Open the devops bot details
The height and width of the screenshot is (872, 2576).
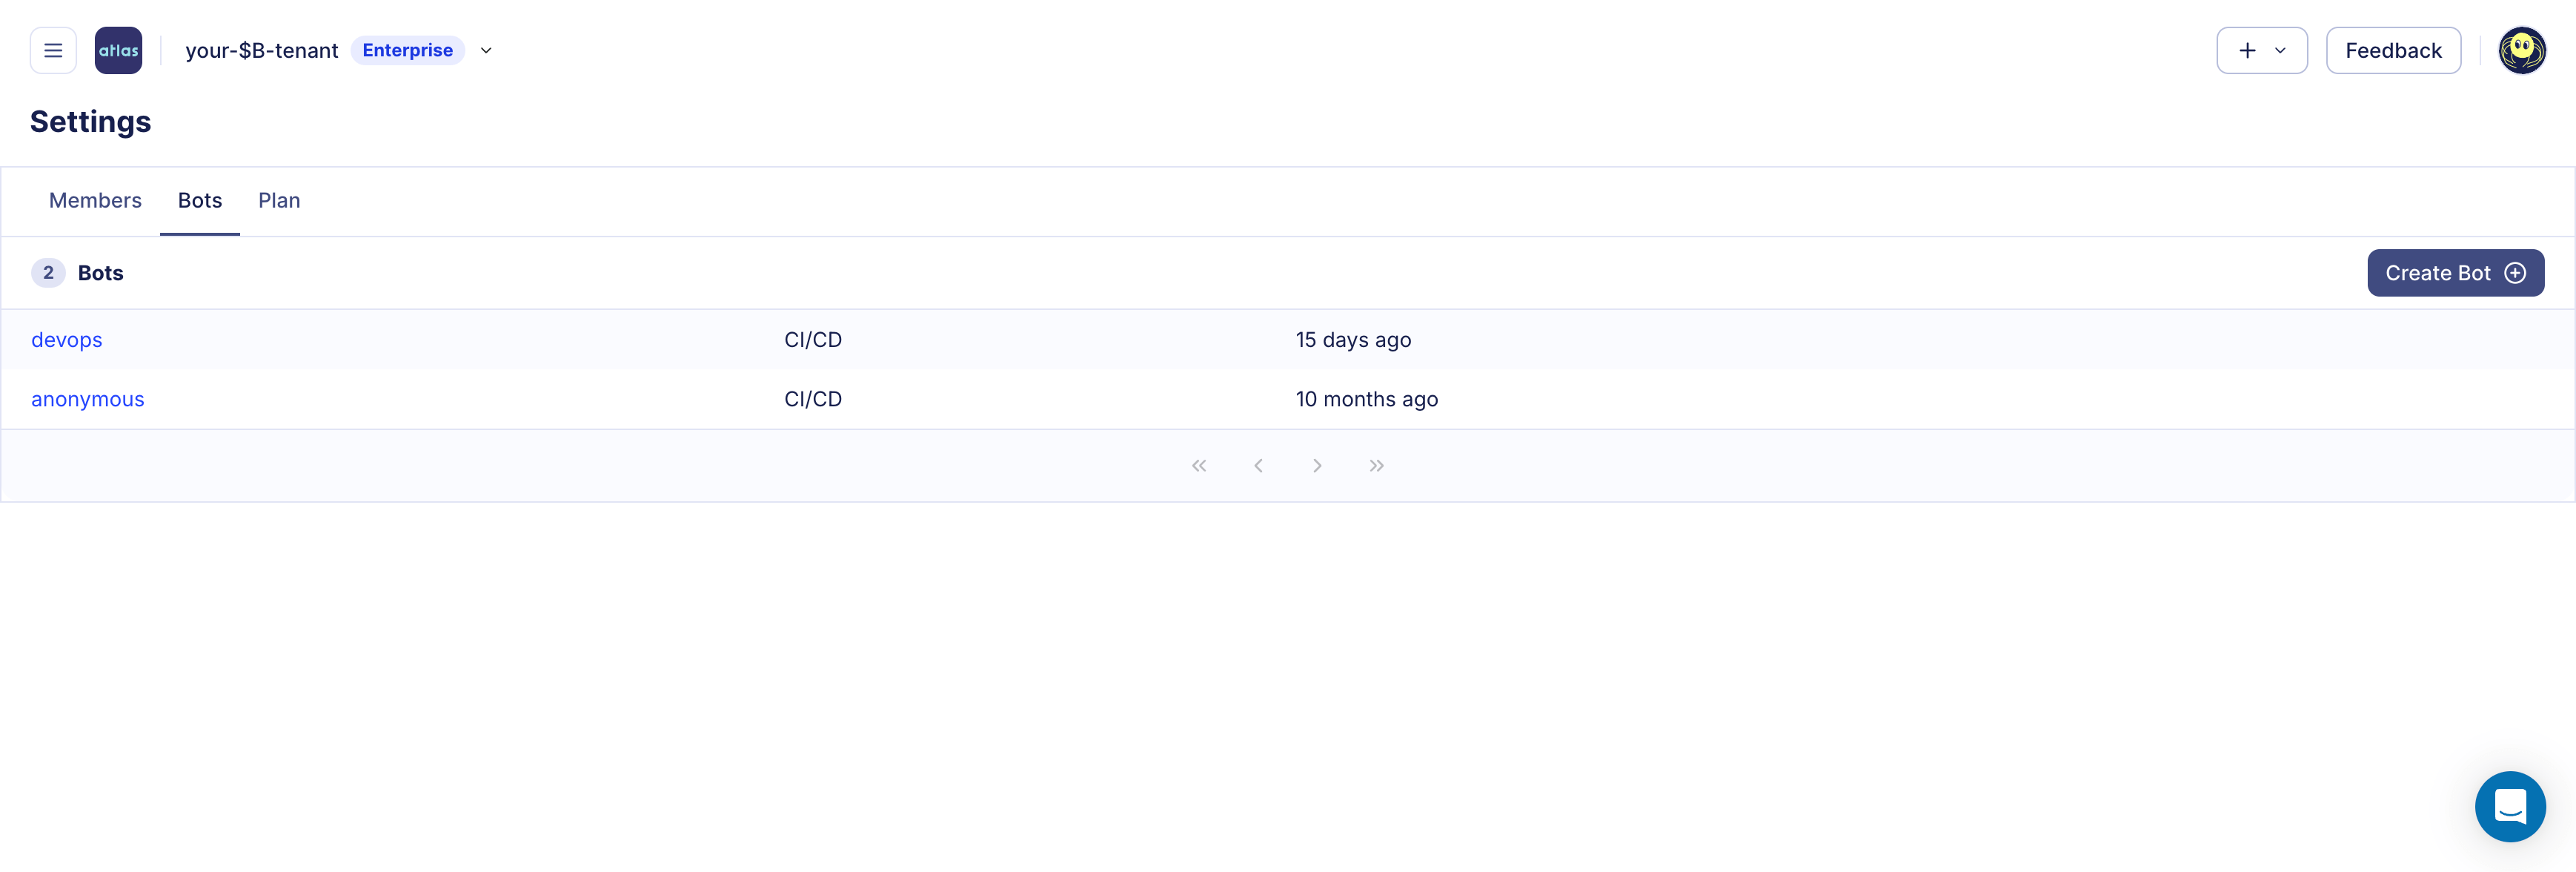(66, 339)
